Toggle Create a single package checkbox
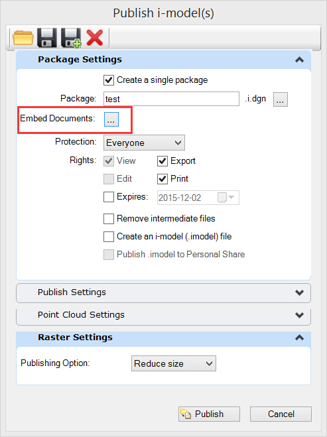327x437 pixels. pos(109,80)
